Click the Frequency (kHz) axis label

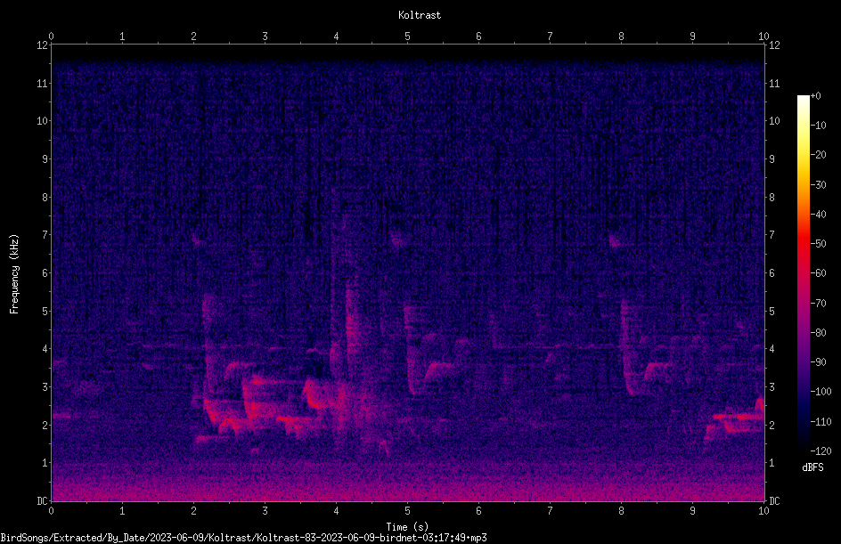[14, 274]
